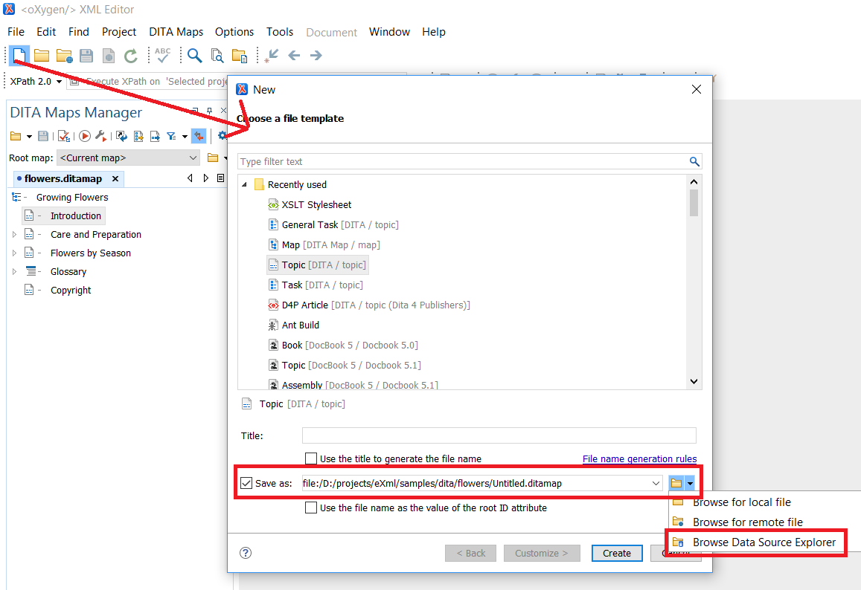This screenshot has height=590, width=861.
Task: Go to last modification arrow icon
Action: [272, 56]
